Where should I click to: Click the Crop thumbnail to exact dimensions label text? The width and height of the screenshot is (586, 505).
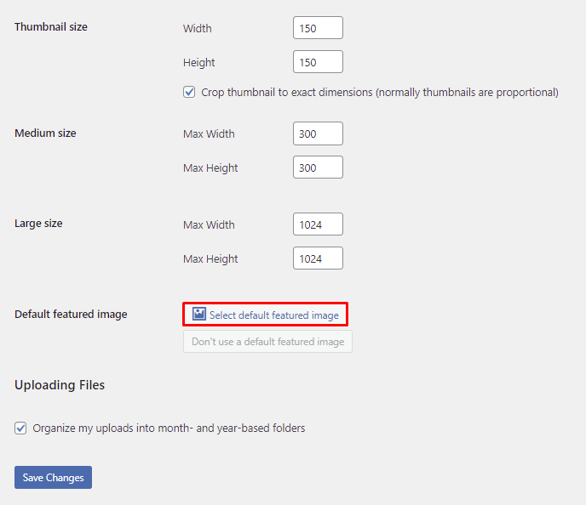coord(379,92)
